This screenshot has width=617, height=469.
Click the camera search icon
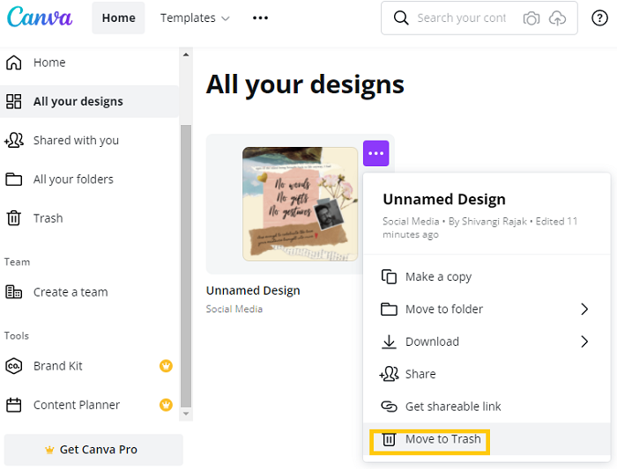[x=532, y=18]
